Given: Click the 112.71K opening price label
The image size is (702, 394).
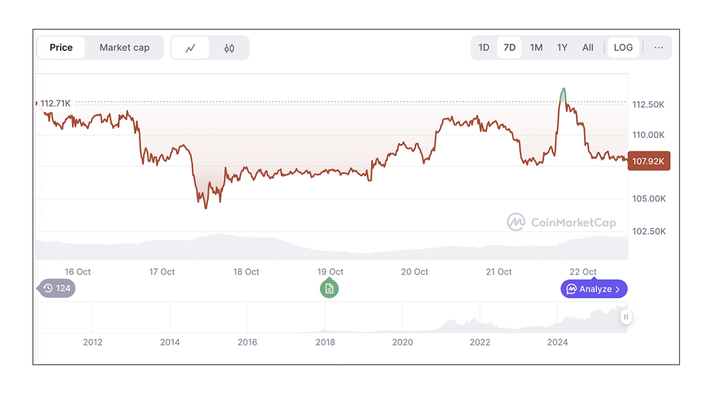Looking at the screenshot, I should [x=55, y=103].
